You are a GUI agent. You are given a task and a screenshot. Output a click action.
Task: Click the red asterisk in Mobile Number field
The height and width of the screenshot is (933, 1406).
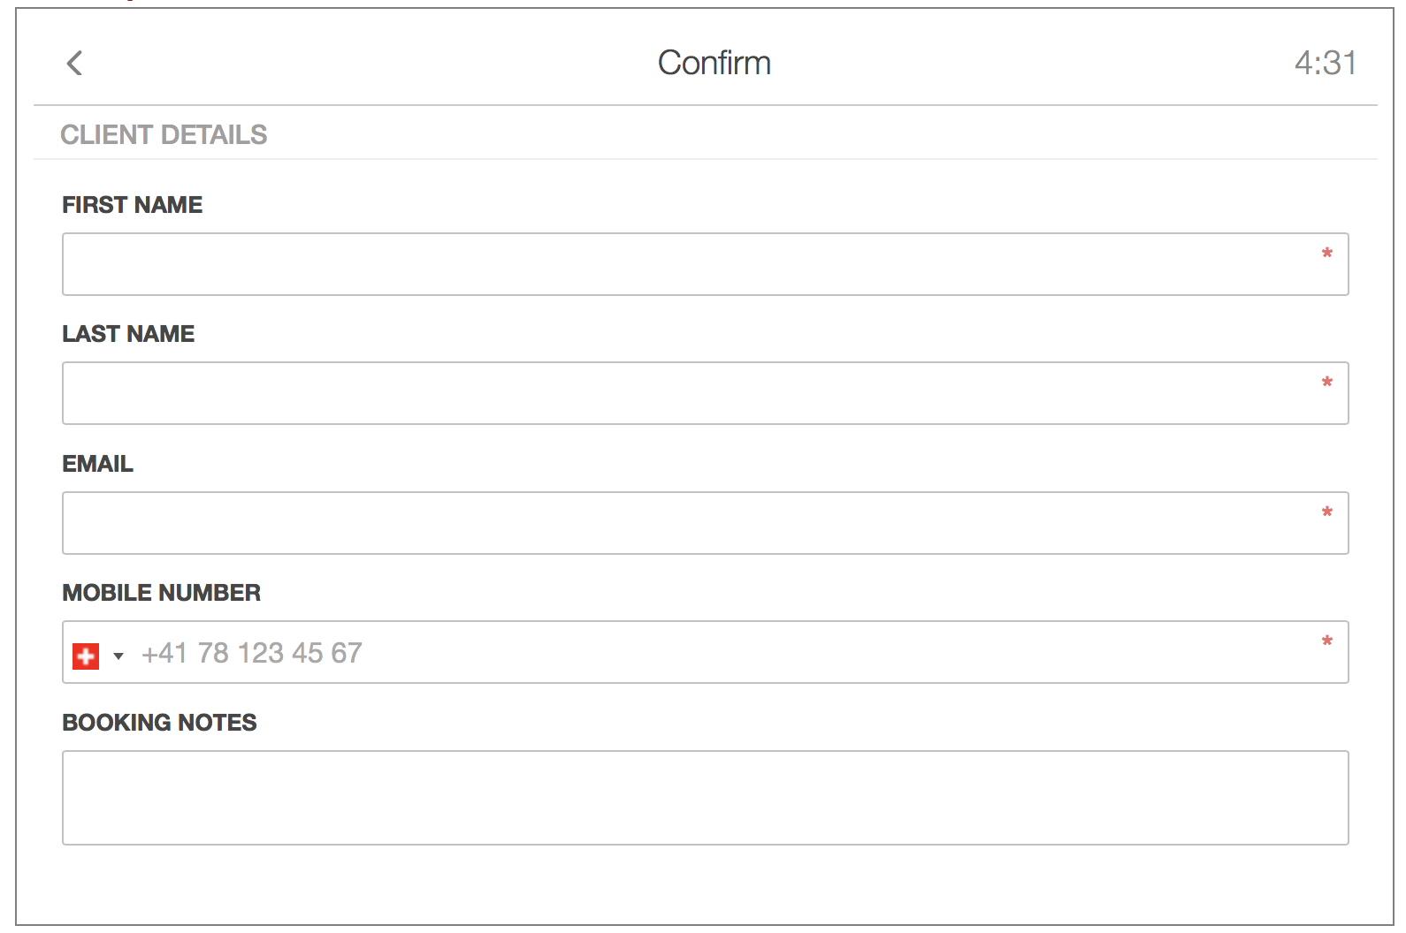click(x=1326, y=641)
